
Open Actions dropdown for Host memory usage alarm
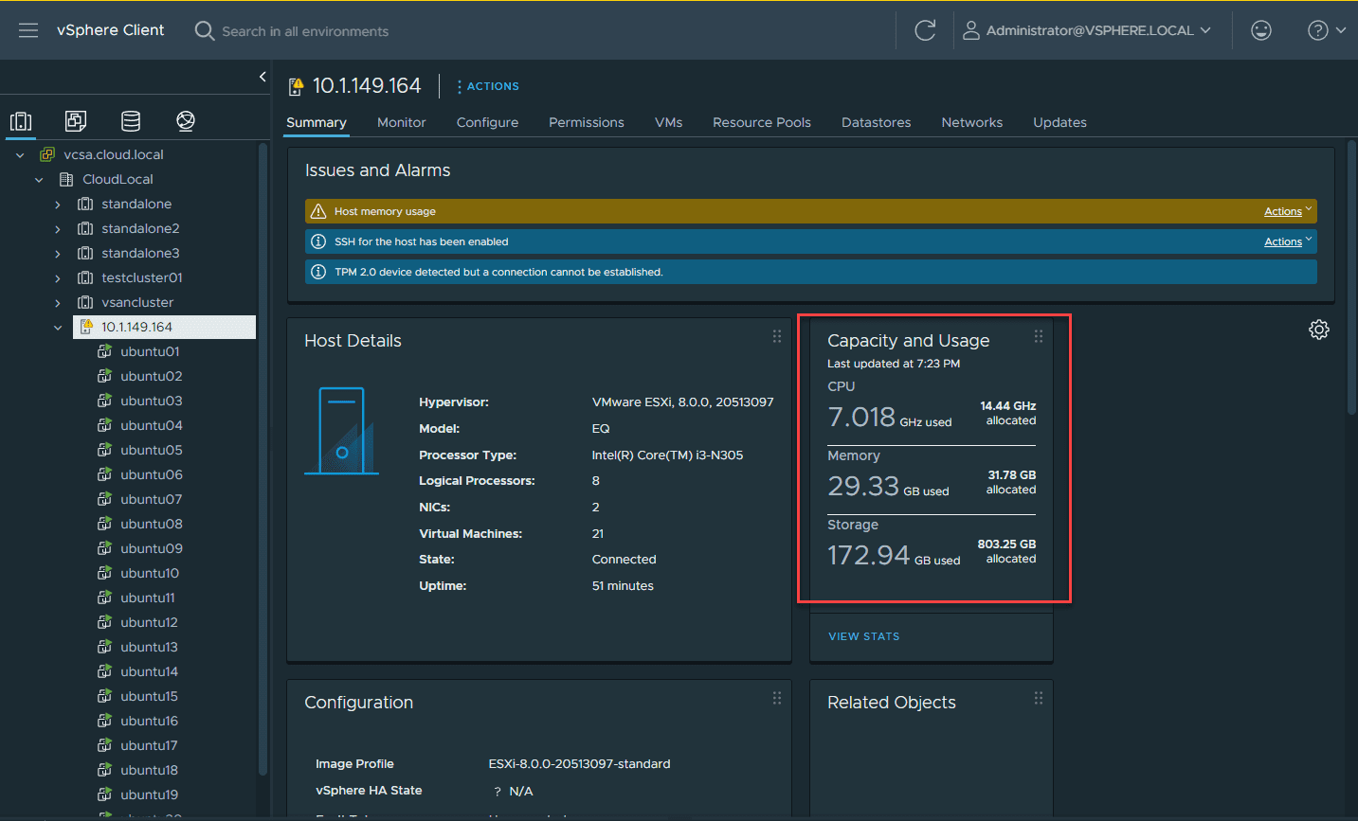tap(1287, 211)
